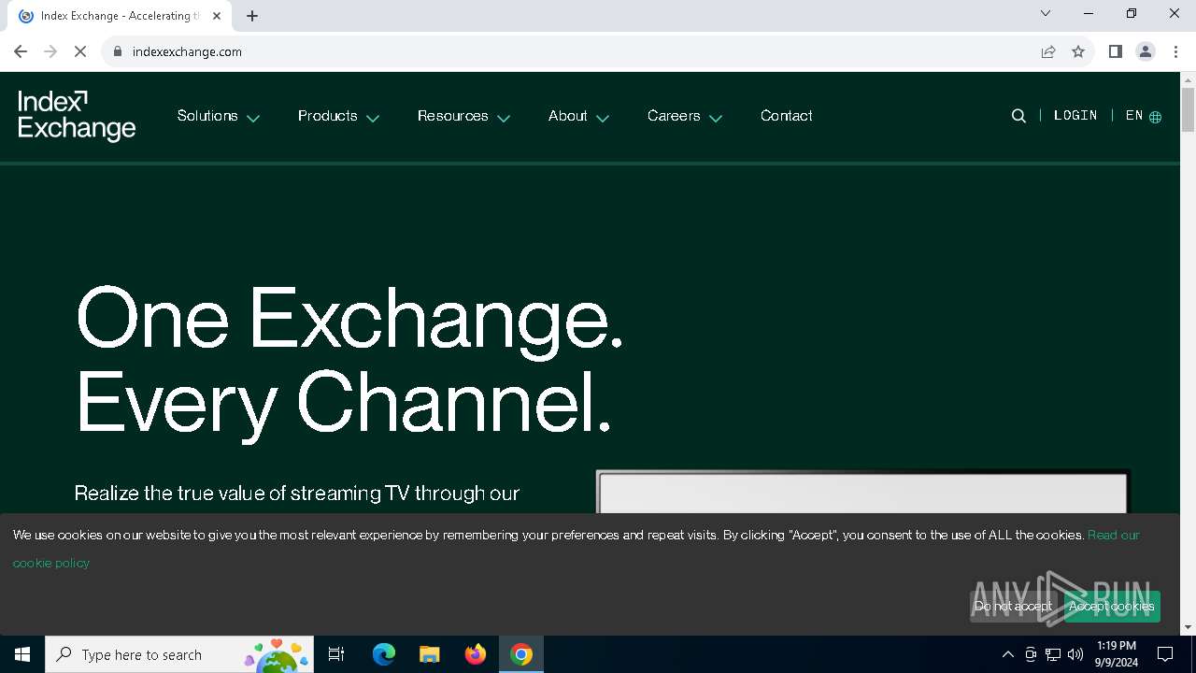Expand the Products menu chevron

(373, 119)
